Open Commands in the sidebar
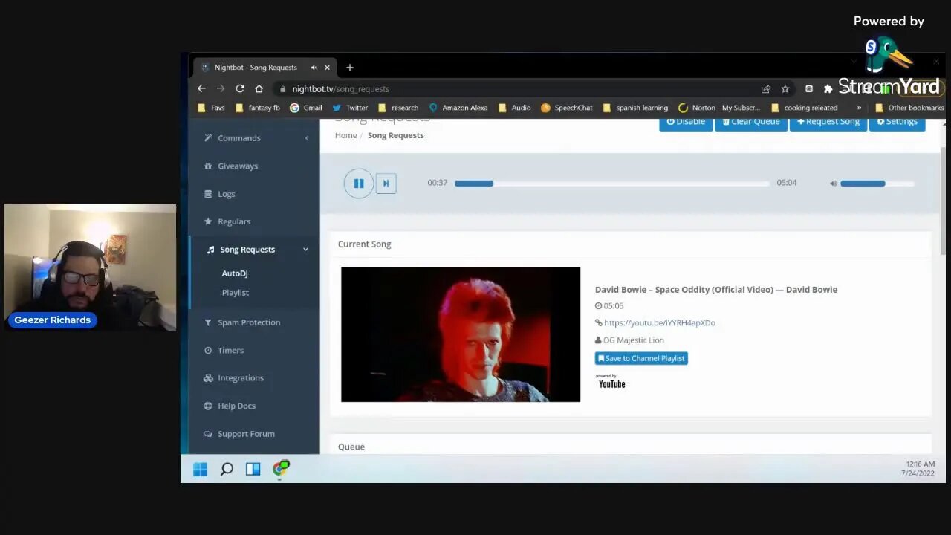This screenshot has height=535, width=951. click(x=239, y=138)
